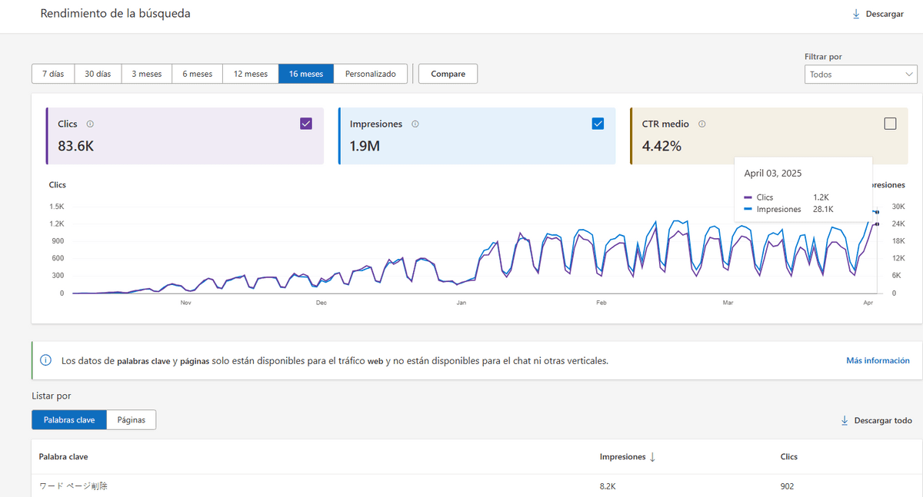Click the Descargar download icon at top
Viewport: 923px width, 497px height.
click(856, 14)
